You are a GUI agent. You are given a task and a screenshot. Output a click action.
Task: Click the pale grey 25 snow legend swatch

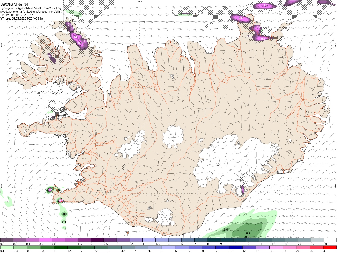(x=317, y=240)
